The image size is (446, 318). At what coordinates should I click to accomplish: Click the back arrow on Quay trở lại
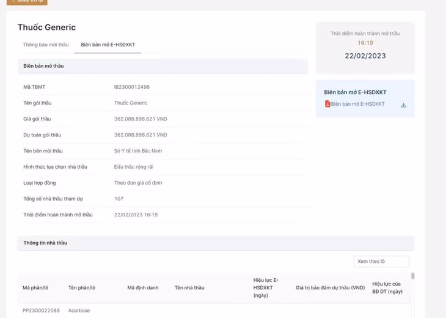pos(12,1)
